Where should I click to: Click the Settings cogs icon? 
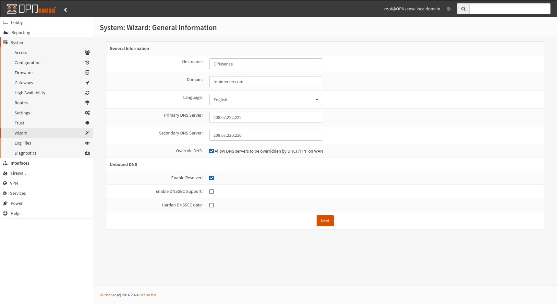[87, 113]
